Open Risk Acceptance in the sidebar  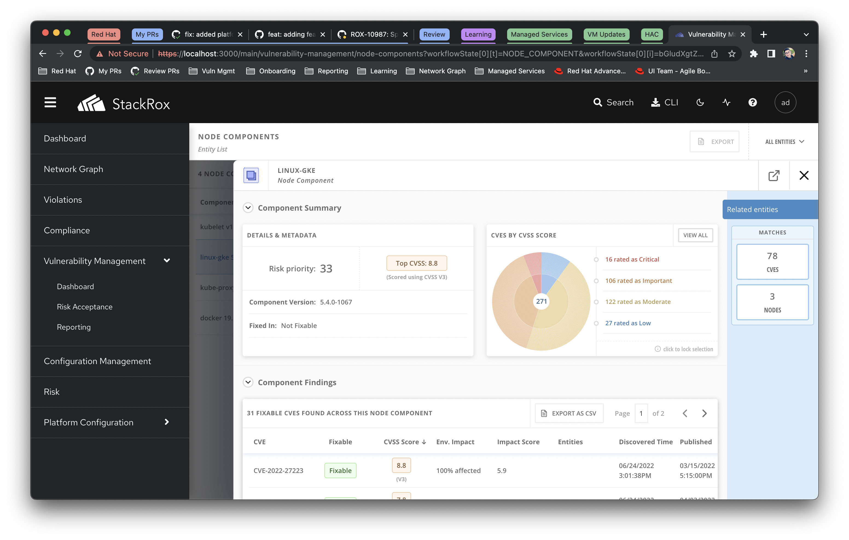click(85, 307)
